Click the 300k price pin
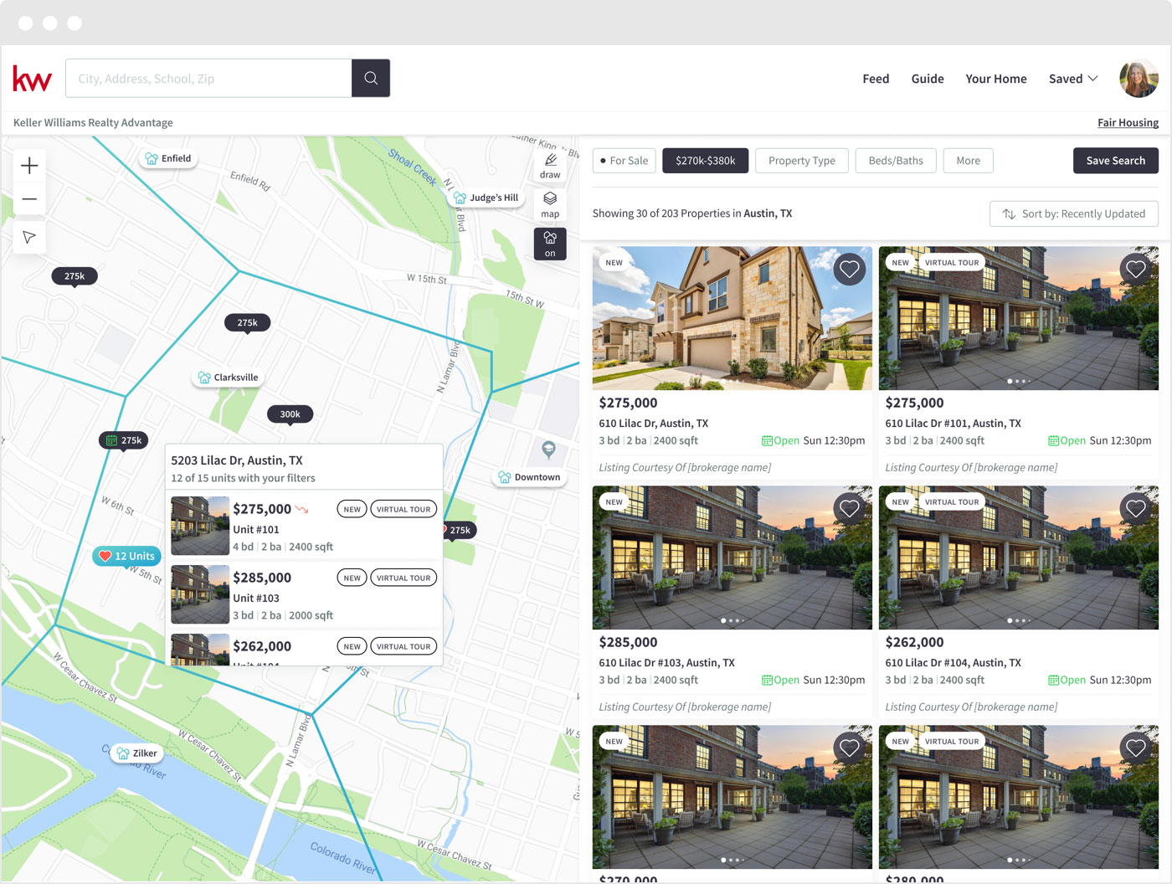This screenshot has height=884, width=1172. coord(290,414)
